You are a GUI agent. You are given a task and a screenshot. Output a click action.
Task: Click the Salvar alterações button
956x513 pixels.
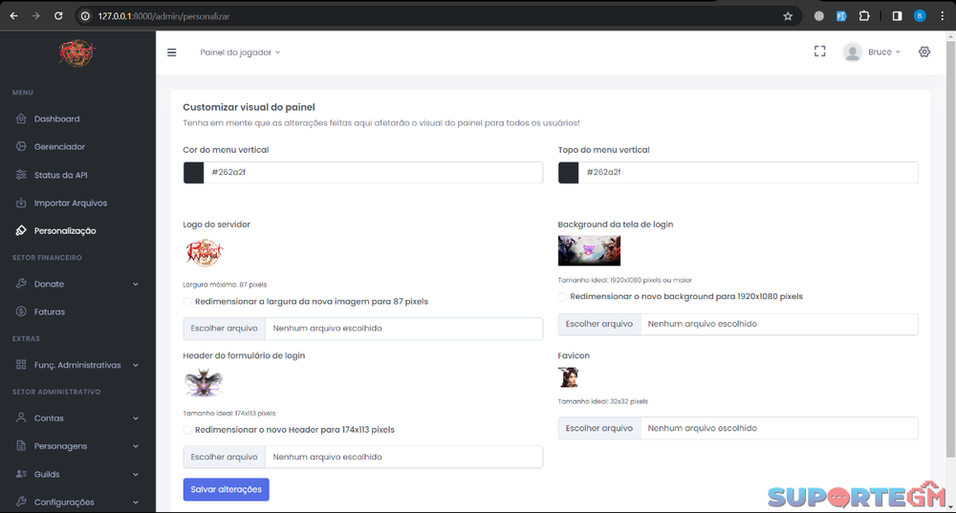click(226, 489)
